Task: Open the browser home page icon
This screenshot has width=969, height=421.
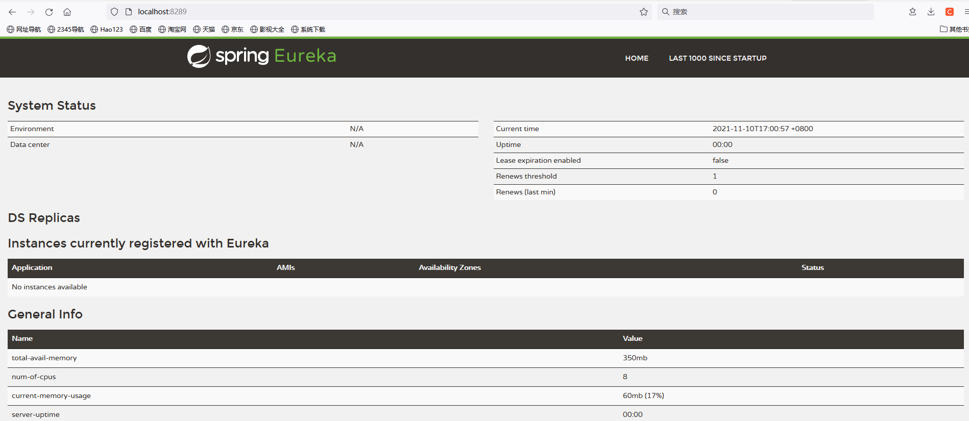Action: 67,12
